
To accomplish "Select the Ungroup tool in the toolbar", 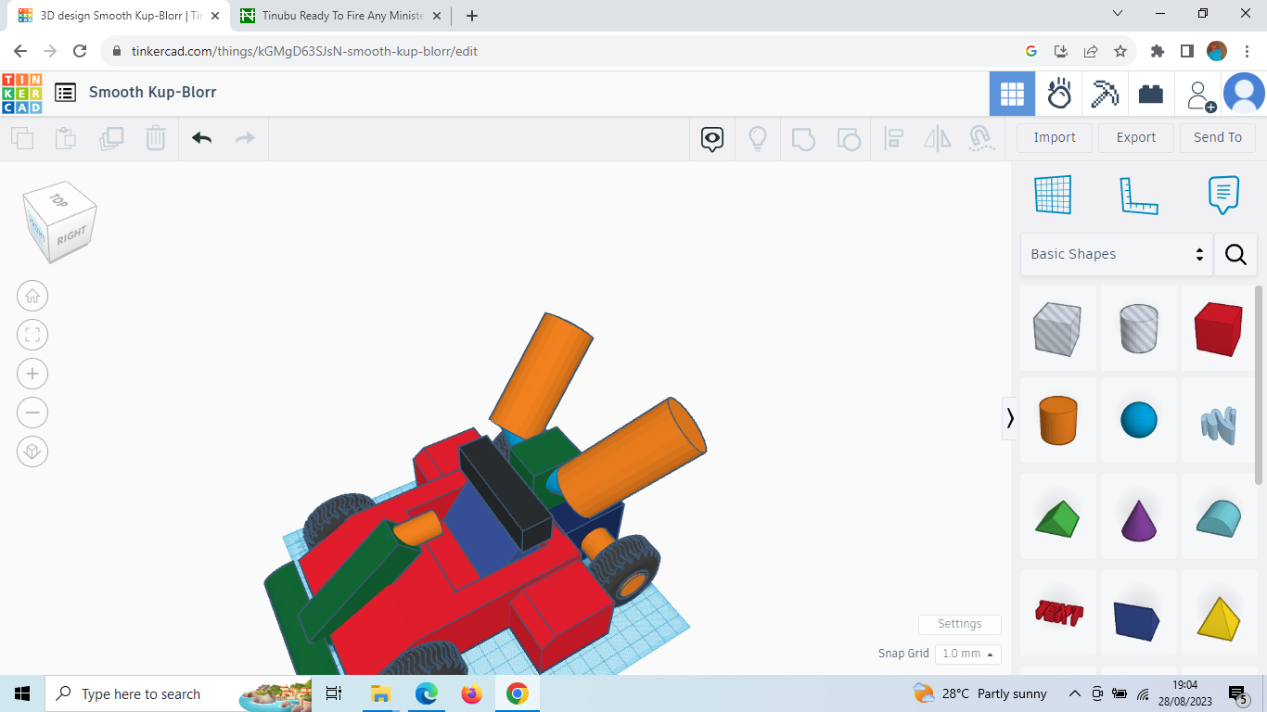I will [x=849, y=137].
